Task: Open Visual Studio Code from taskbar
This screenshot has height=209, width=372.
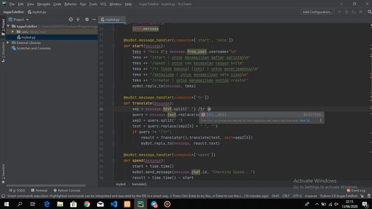Action: point(114,204)
